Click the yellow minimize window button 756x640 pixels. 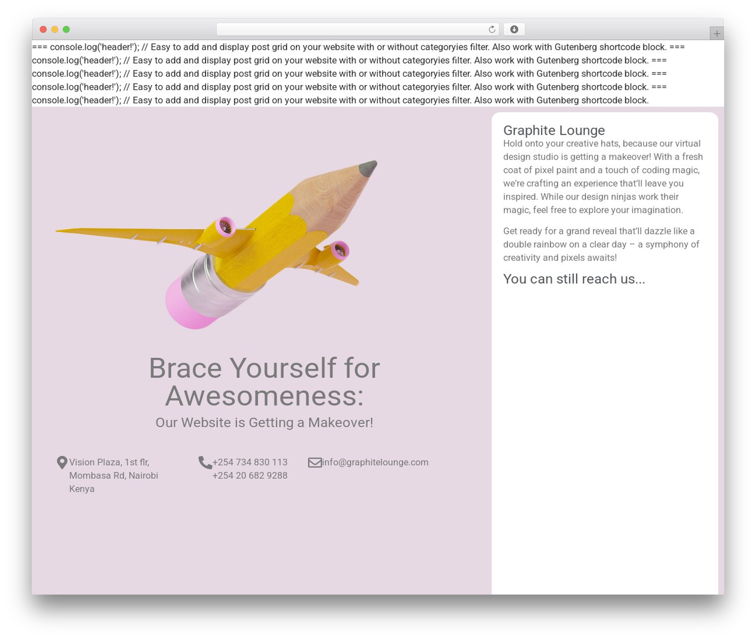pyautogui.click(x=55, y=30)
